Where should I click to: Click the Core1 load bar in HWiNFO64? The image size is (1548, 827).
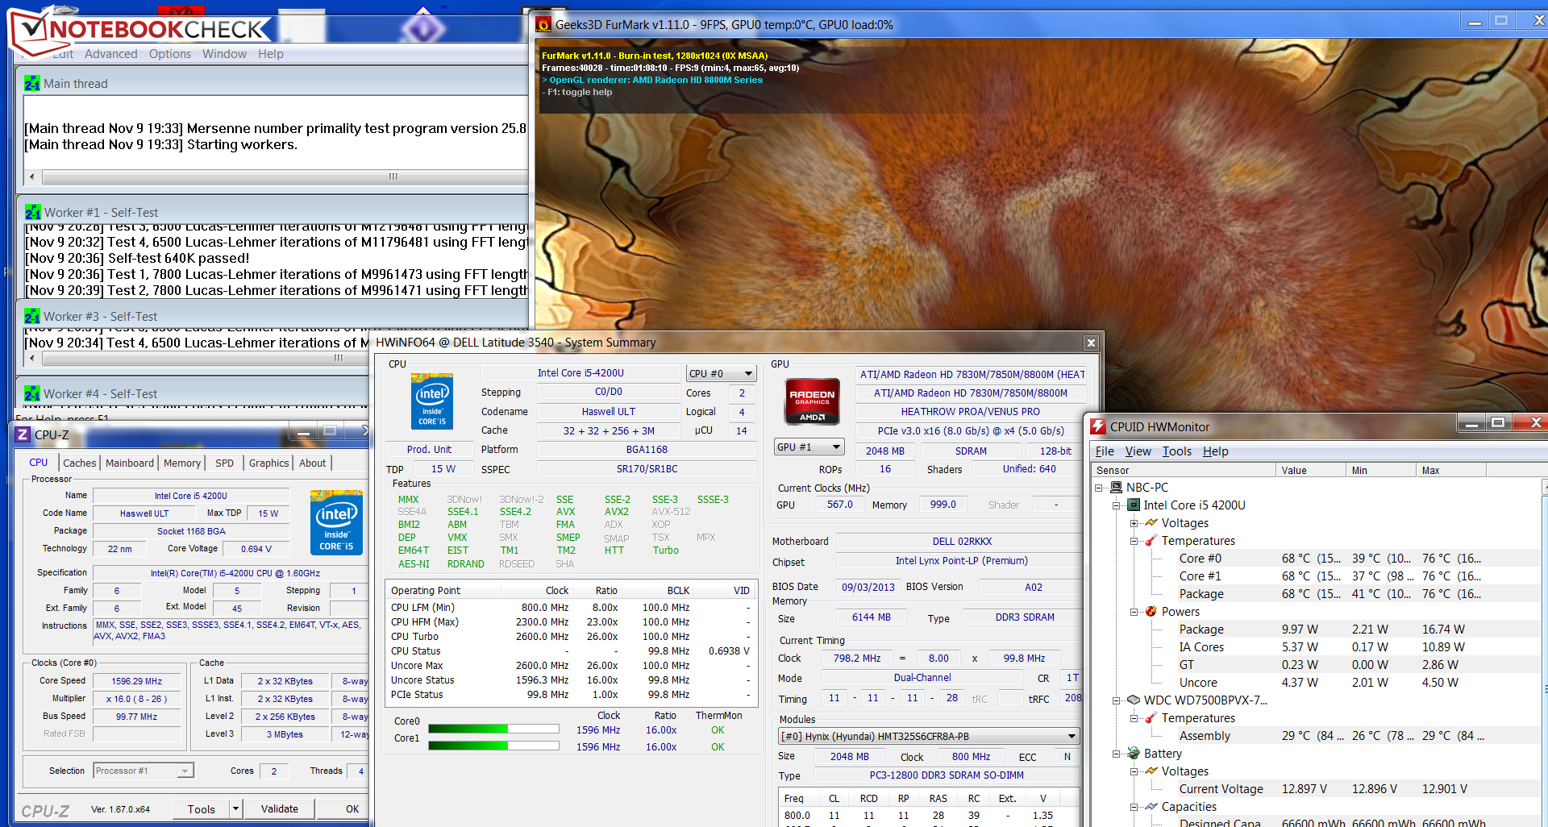click(493, 746)
